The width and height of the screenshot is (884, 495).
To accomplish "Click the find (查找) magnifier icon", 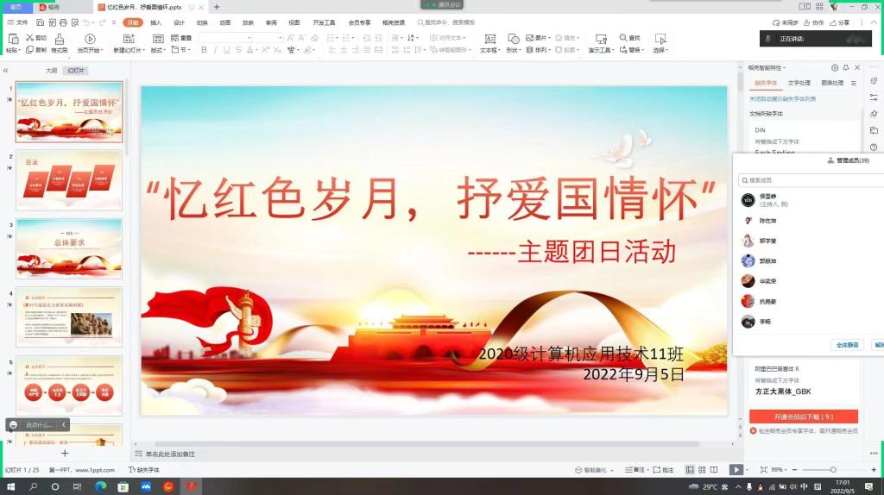I will (x=623, y=38).
